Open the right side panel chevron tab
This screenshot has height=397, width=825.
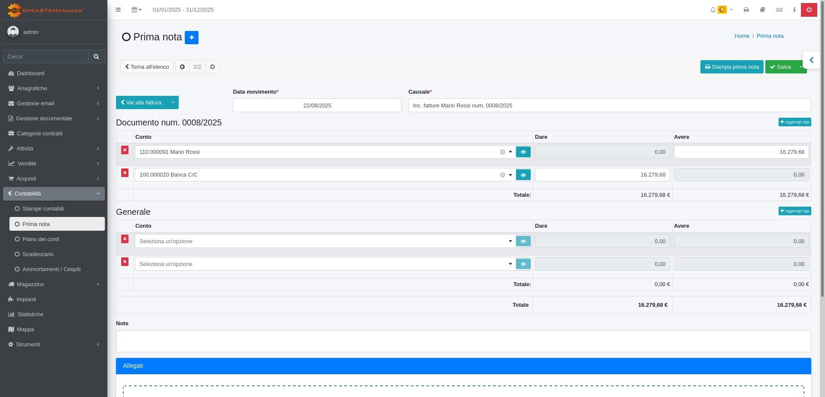(x=811, y=60)
